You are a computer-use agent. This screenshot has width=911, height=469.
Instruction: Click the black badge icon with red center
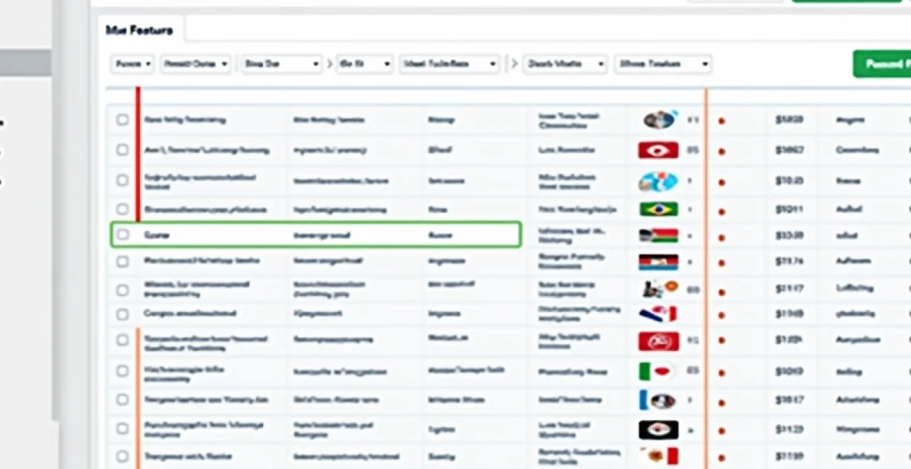658,429
